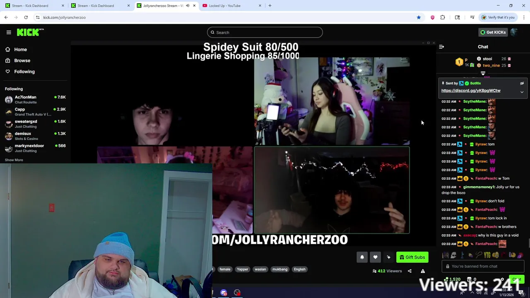Mute the Jollyrancherzoo tab audio
The width and height of the screenshot is (530, 298).
tap(188, 6)
